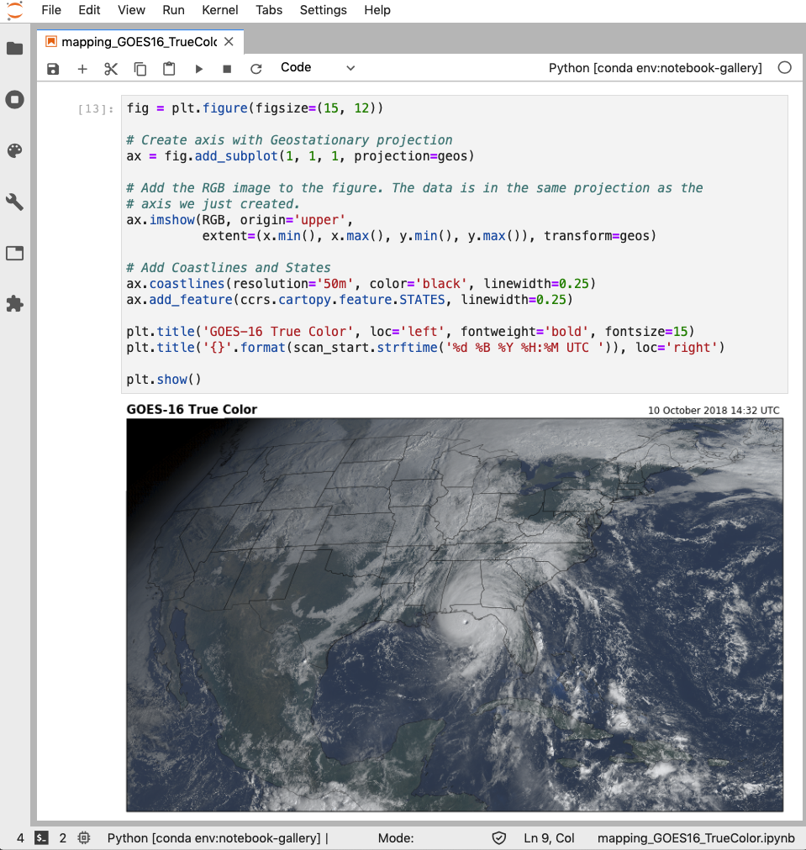Switch kernel via Python conda env name
This screenshot has width=806, height=850.
point(655,68)
